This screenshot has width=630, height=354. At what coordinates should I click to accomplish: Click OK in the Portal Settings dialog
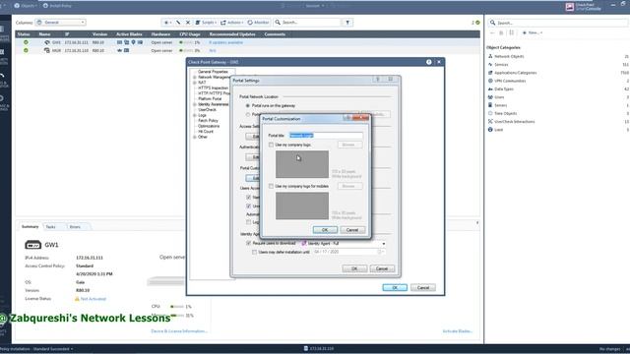354,268
